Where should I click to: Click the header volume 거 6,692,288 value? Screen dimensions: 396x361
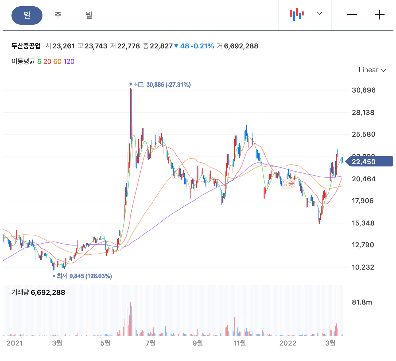(x=238, y=46)
